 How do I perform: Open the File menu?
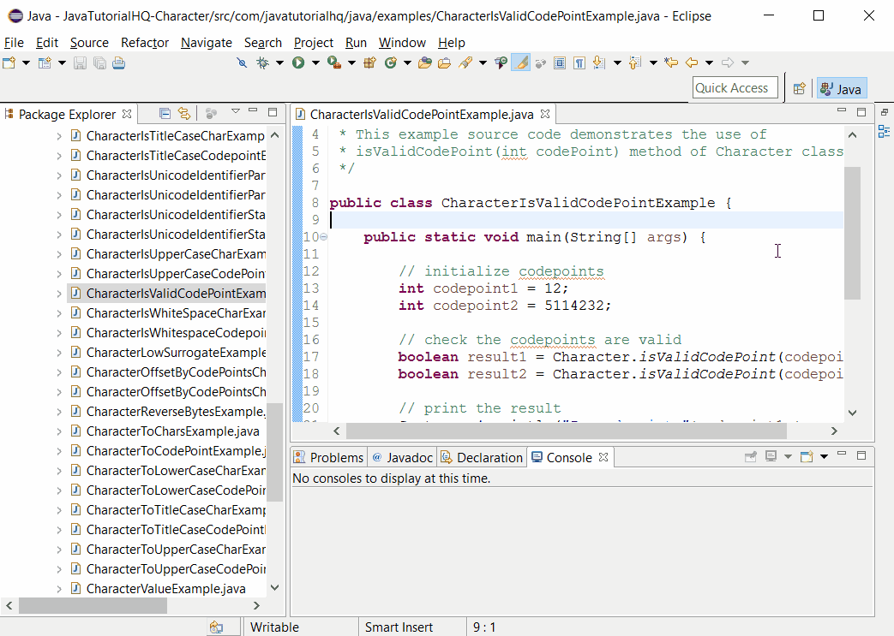click(x=14, y=43)
